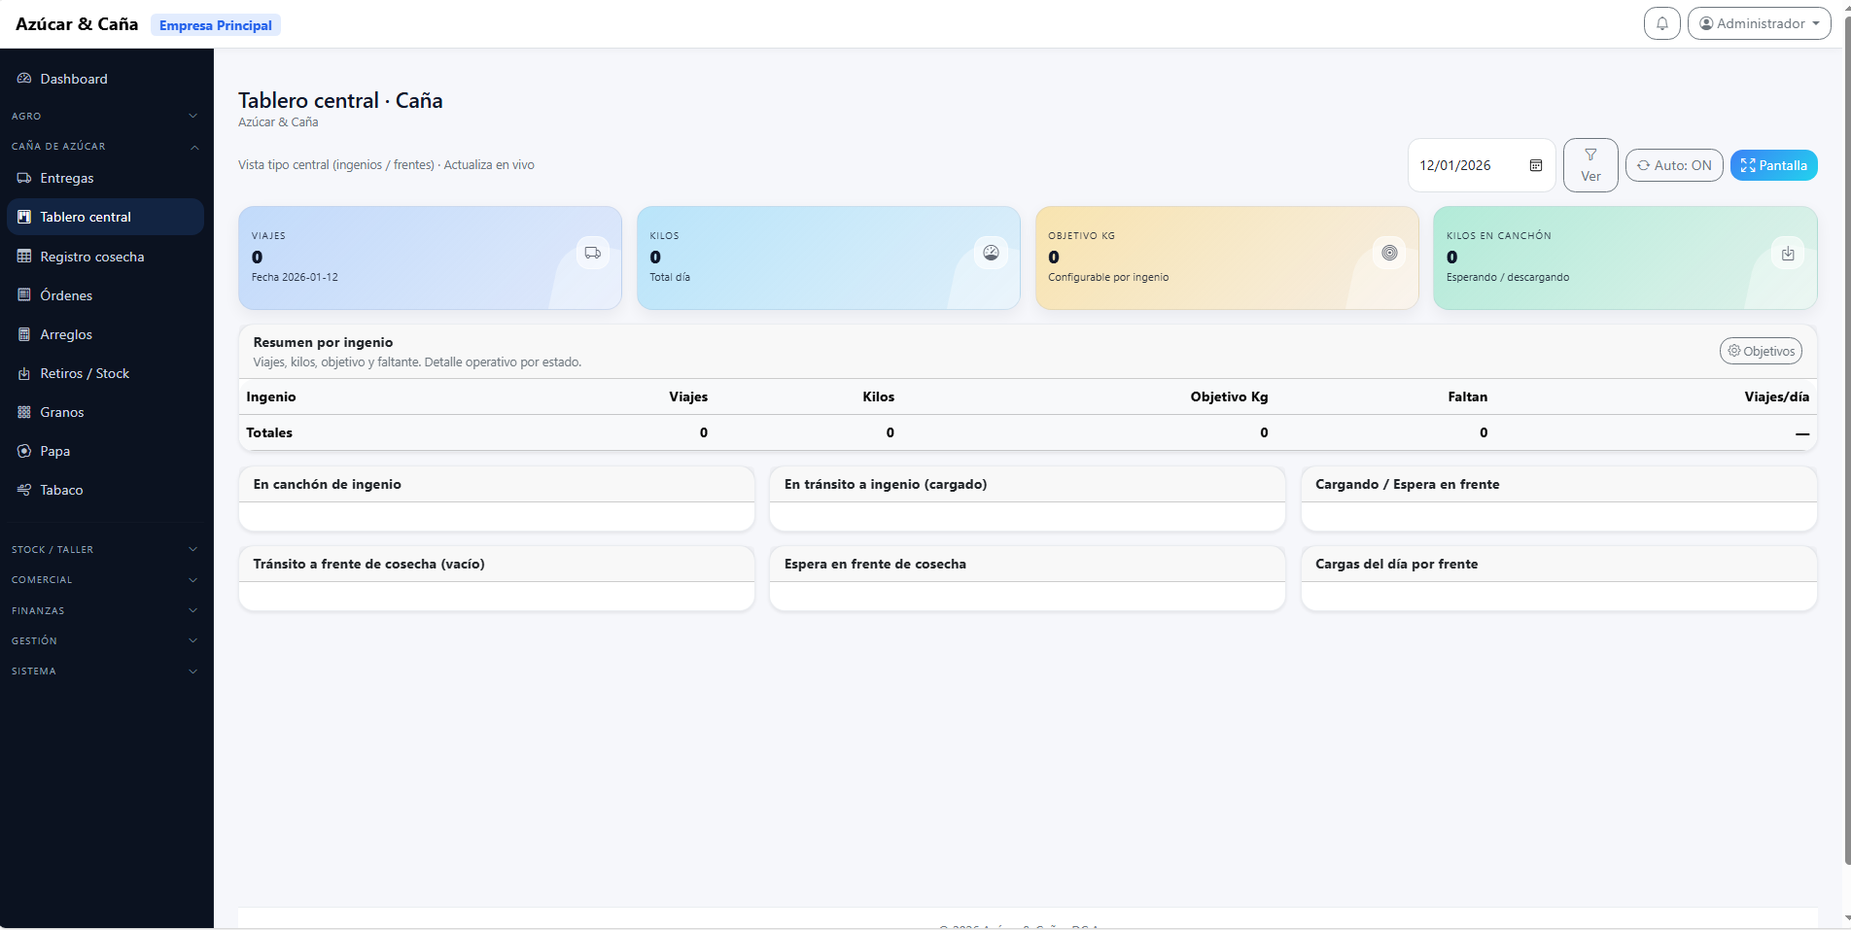Click the truck icon on Viajes card
Image resolution: width=1851 pixels, height=930 pixels.
592,253
